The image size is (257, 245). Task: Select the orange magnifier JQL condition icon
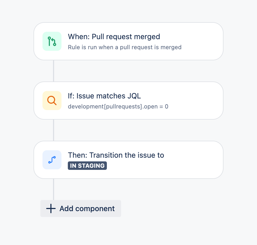pos(52,101)
